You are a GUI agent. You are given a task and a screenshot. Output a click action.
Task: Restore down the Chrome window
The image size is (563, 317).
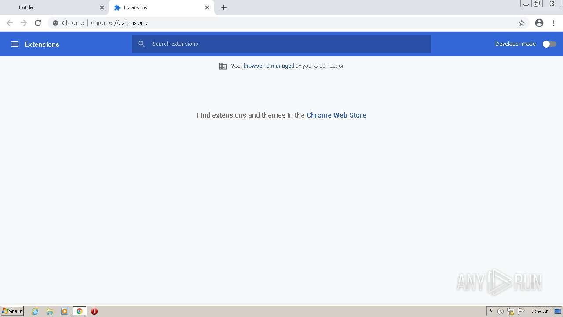coord(537,4)
